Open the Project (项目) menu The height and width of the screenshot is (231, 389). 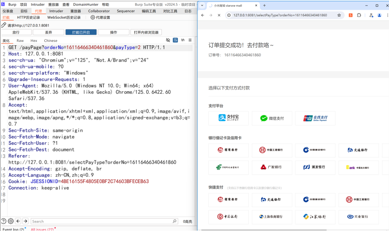[24, 5]
